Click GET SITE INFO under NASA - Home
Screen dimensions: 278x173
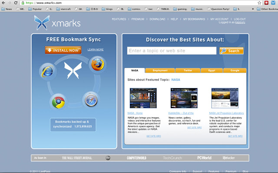point(154,136)
